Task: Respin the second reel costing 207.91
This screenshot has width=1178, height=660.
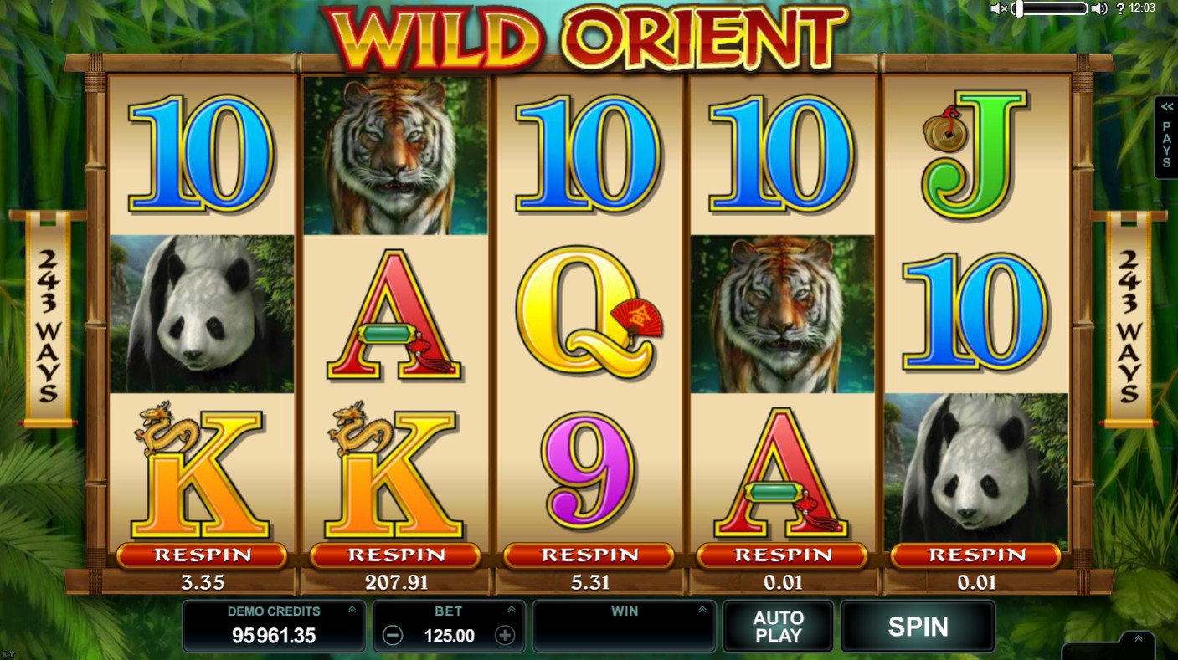Action: tap(395, 555)
